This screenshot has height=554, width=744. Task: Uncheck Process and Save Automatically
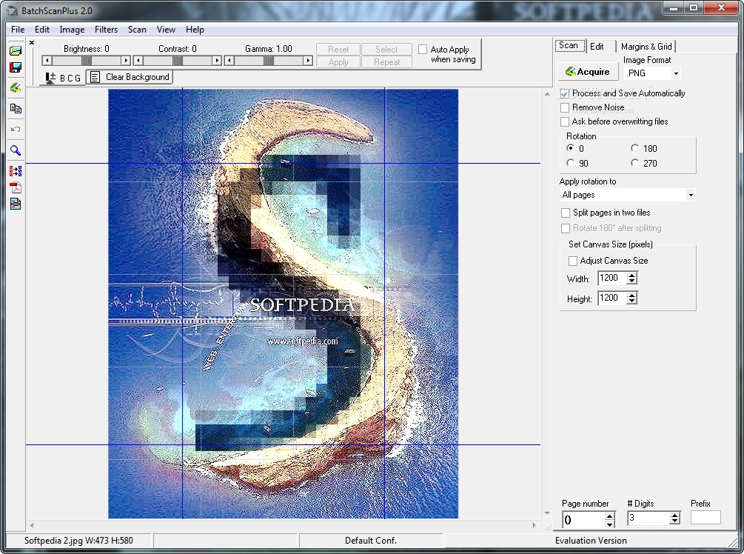coord(565,93)
